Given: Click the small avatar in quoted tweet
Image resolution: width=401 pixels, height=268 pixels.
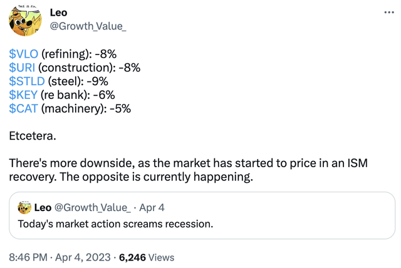Looking at the screenshot, I should 24,207.
